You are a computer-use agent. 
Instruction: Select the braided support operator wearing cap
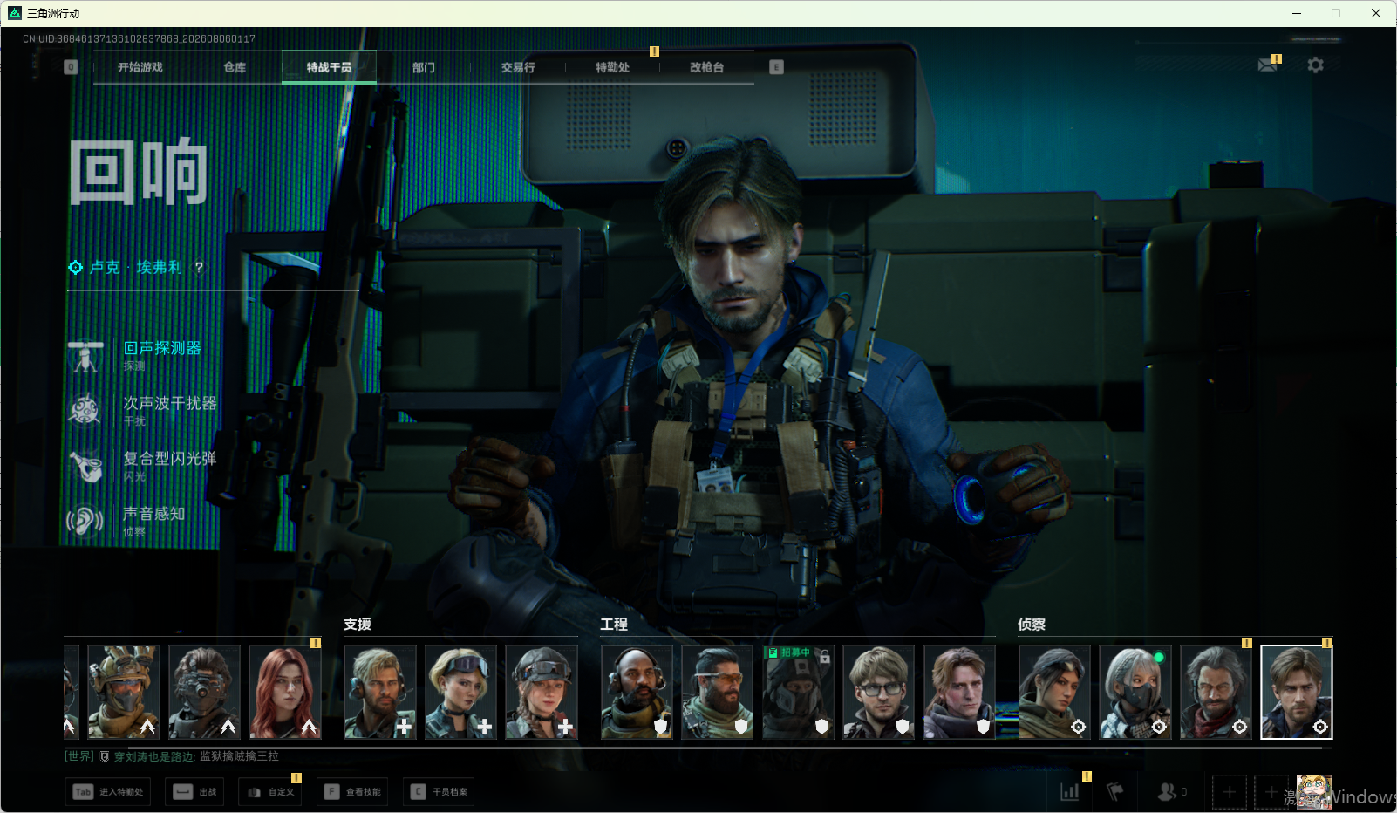[542, 692]
